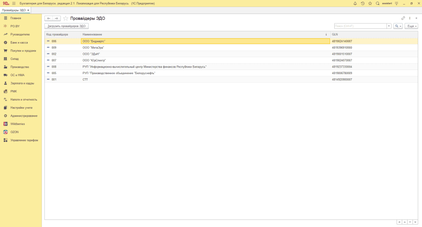Go to the Зарплата и кадры section
The width and height of the screenshot is (422, 227).
tap(22, 83)
